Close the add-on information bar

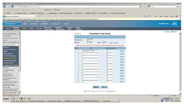coord(180,19)
